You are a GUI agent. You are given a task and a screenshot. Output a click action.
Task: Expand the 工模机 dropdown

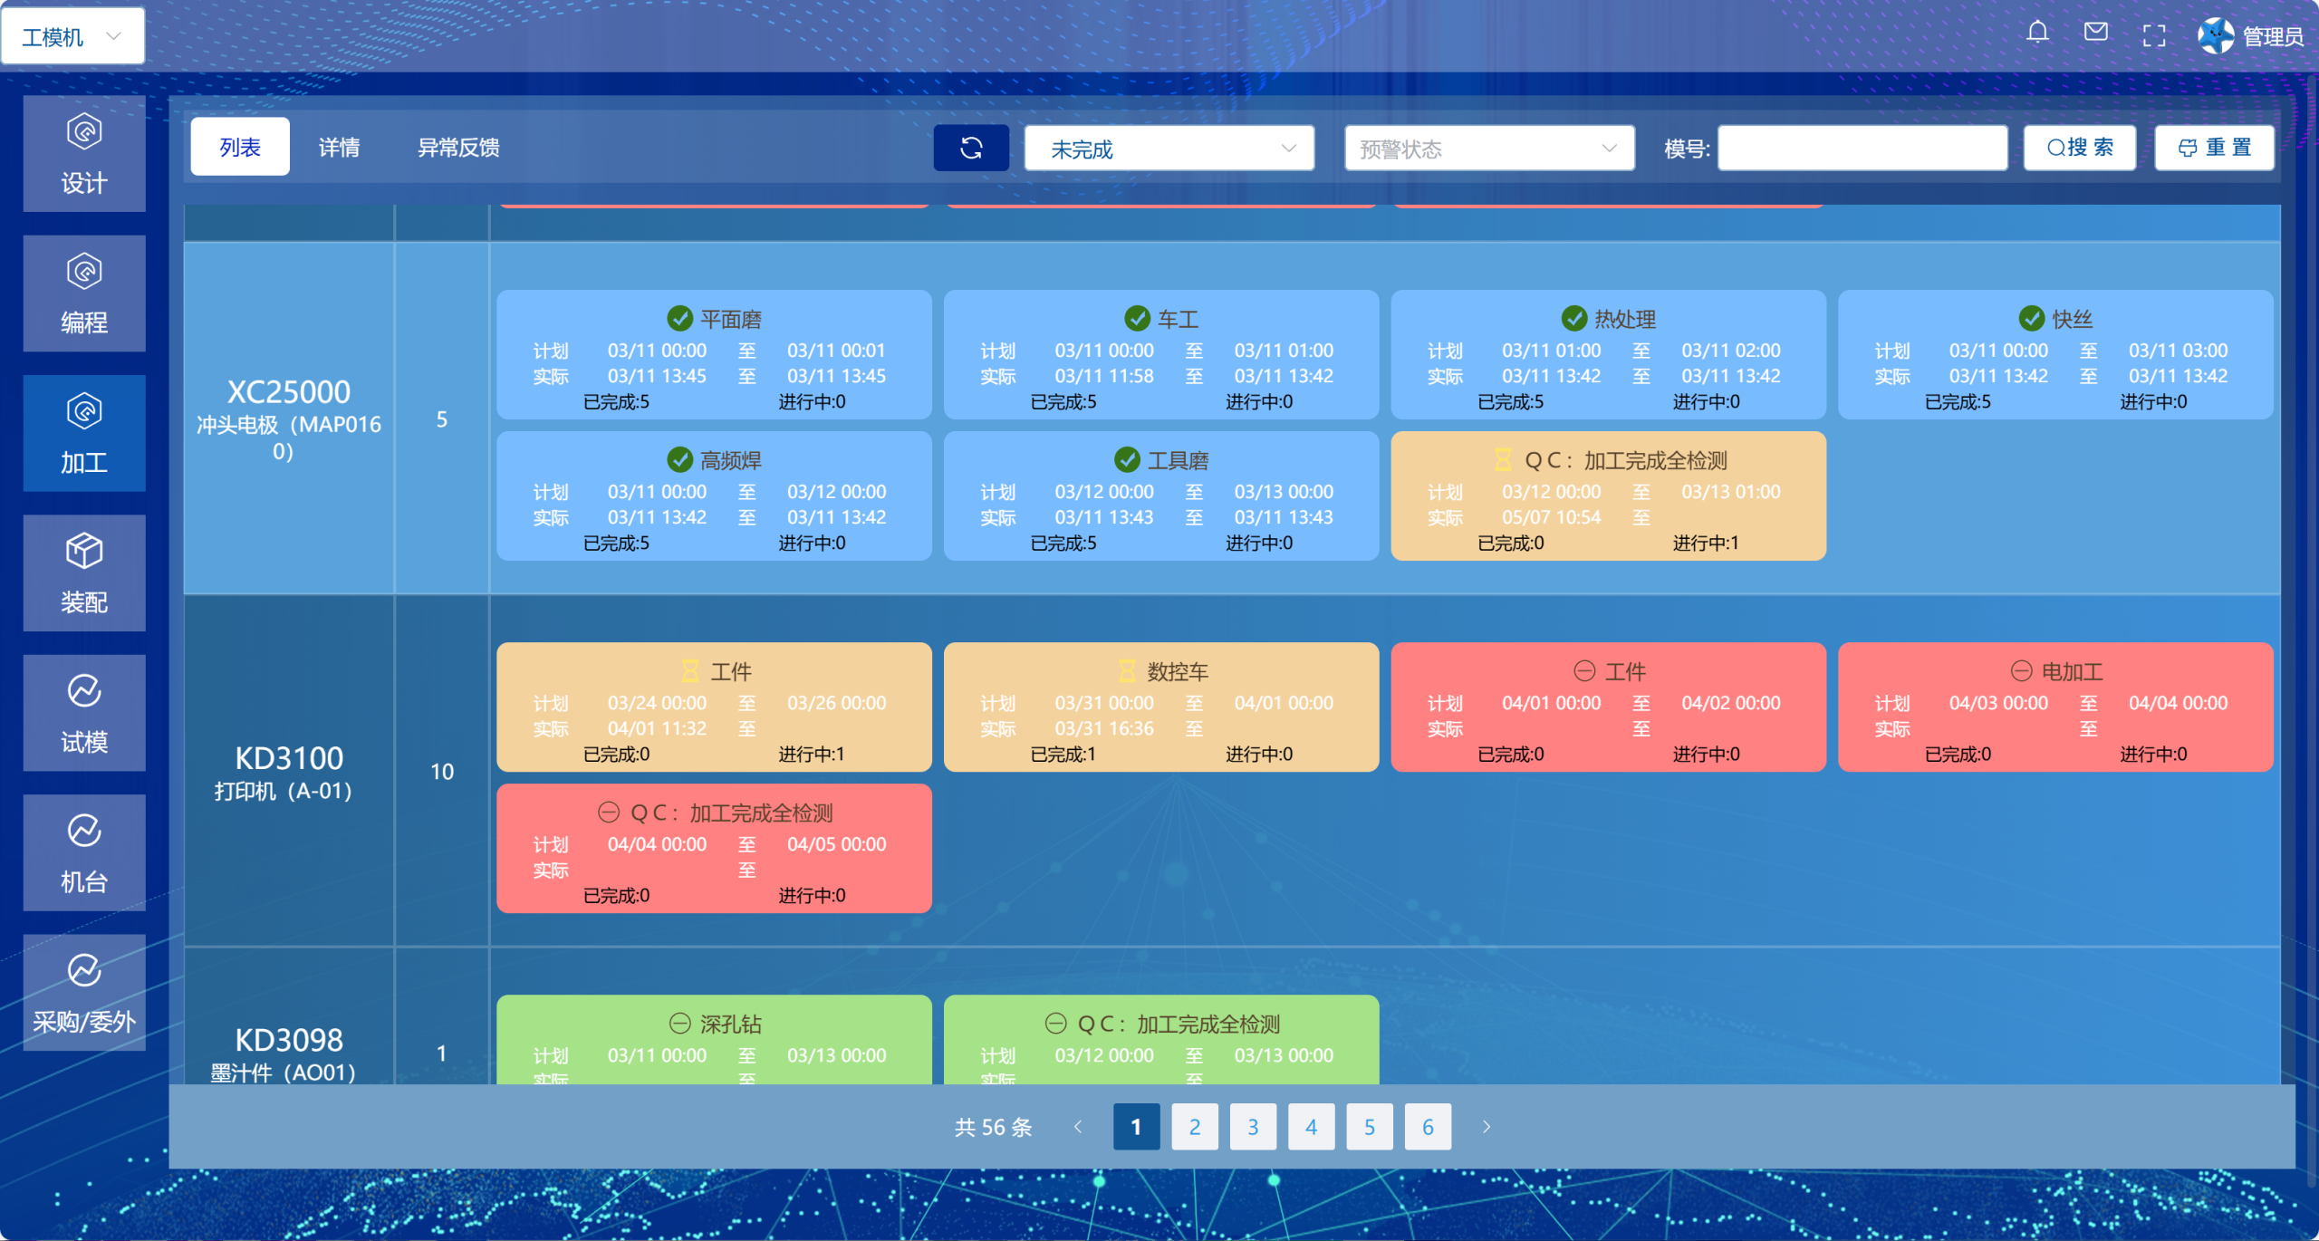[72, 36]
